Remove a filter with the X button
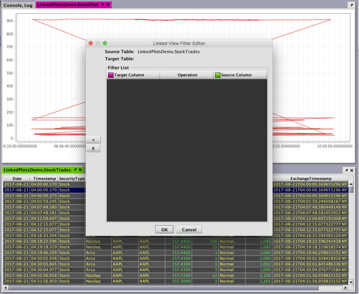Screen dimensions: 359x294 pos(93,149)
